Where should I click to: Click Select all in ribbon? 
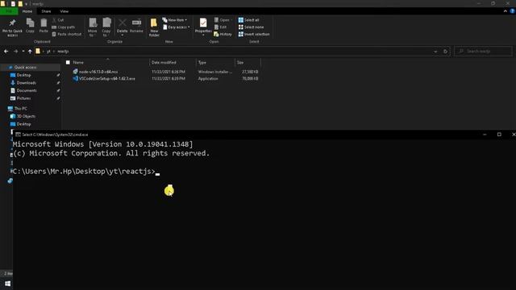[x=248, y=20]
